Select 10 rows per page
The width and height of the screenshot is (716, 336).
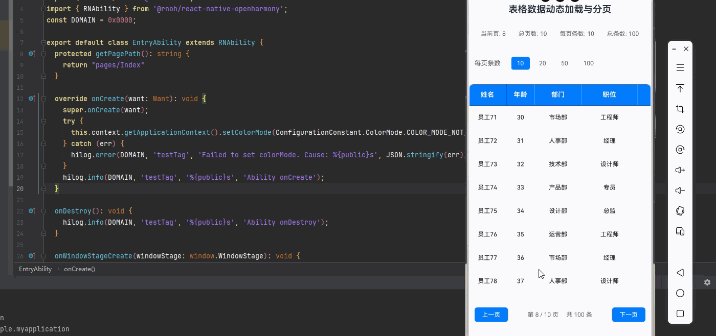point(521,63)
